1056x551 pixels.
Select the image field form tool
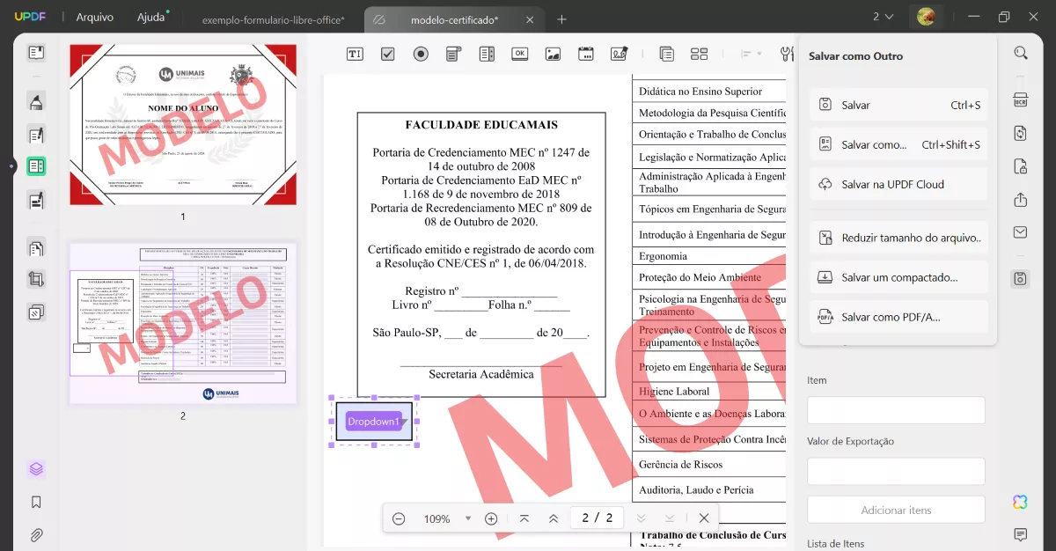553,54
